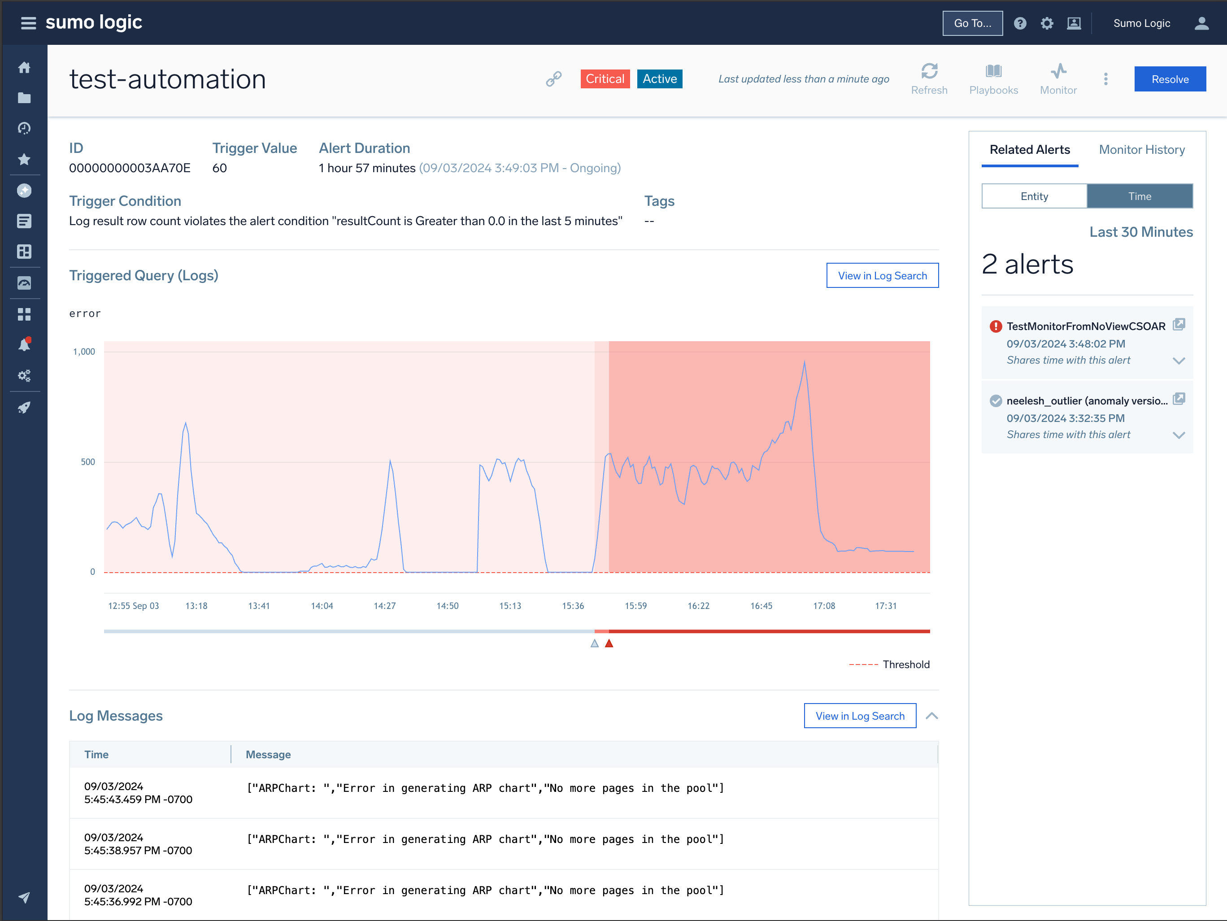Viewport: 1227px width, 921px height.
Task: Collapse the Log Messages section chevron
Action: (932, 715)
